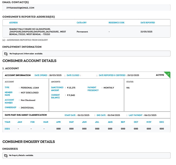Click the folder icon beside No Enquiry Details
176x165 pixels.
(x=6, y=155)
